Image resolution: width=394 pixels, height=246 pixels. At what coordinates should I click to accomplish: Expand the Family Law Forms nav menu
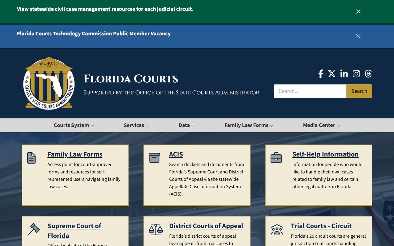(249, 125)
